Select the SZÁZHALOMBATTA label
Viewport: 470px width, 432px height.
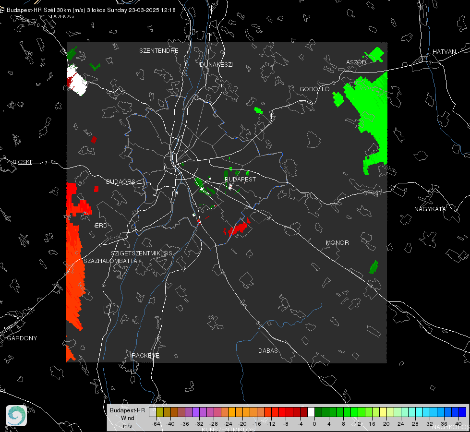[110, 261]
